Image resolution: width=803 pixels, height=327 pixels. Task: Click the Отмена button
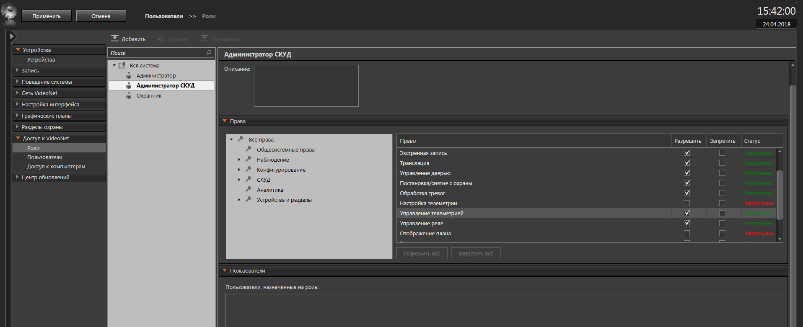(x=101, y=16)
